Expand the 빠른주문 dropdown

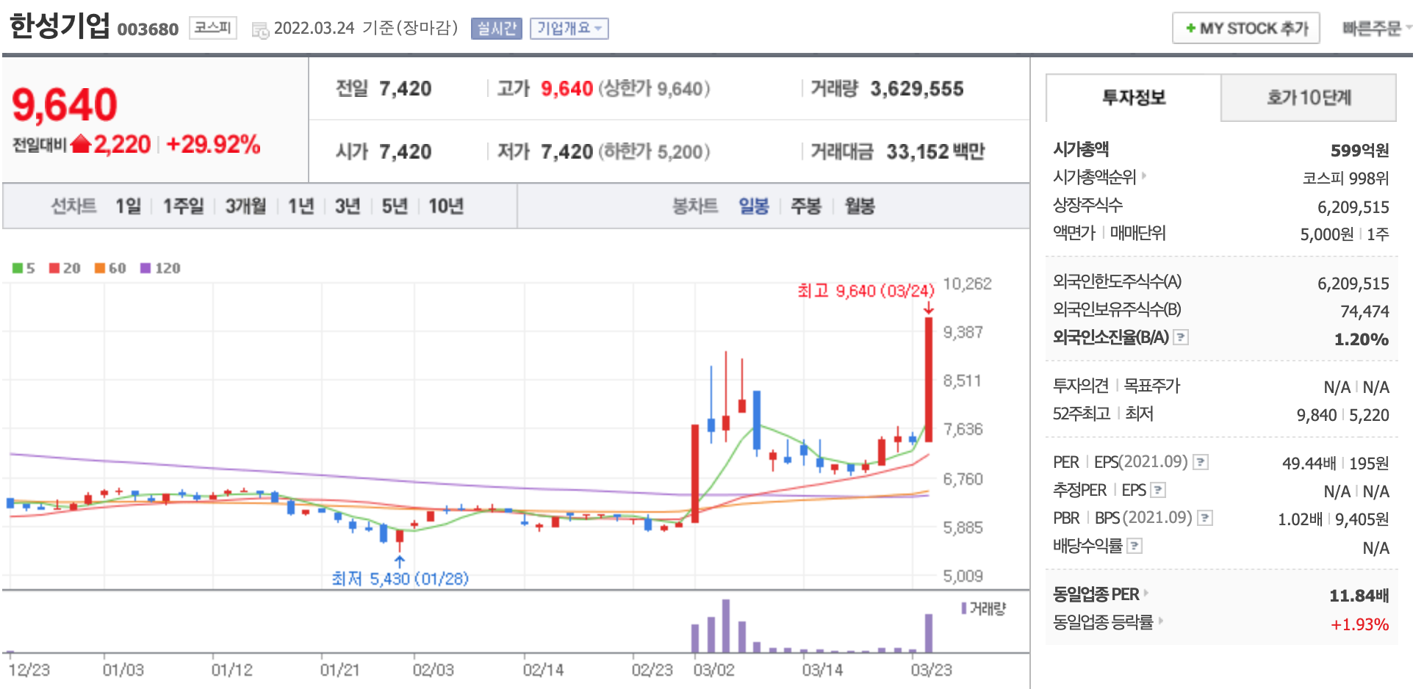[x=1376, y=28]
